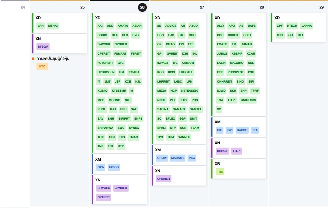328x208 pixels.
Task: Click the SAMTEL ticker tag
Action: click(195, 109)
